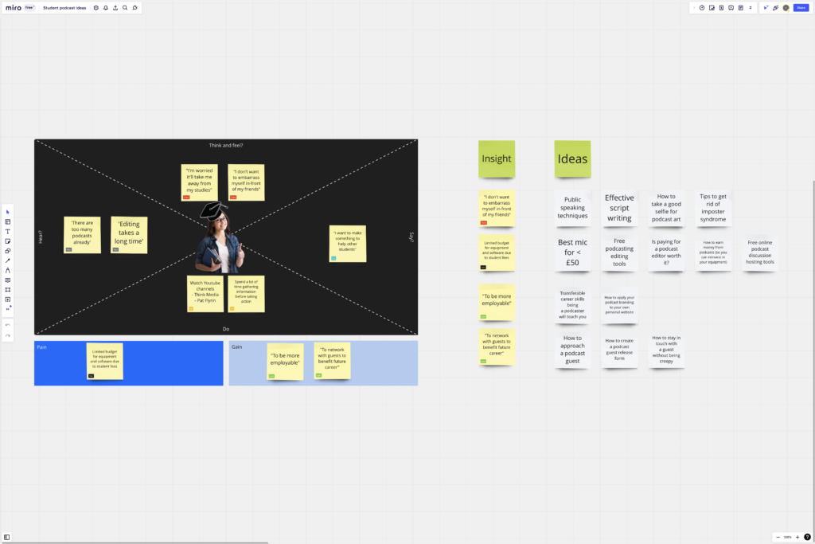This screenshot has height=544, width=815.
Task: Select the Sticky note tool
Action: pyautogui.click(x=7, y=241)
